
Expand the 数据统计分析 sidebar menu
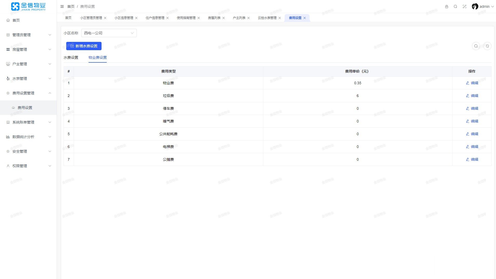(x=28, y=137)
